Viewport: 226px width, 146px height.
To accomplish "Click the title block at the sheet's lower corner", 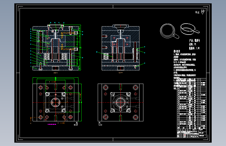I will click(x=192, y=133).
